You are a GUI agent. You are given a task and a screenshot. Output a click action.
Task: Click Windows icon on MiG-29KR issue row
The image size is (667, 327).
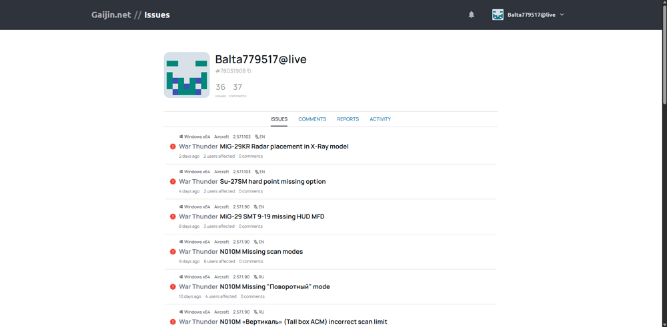181,137
